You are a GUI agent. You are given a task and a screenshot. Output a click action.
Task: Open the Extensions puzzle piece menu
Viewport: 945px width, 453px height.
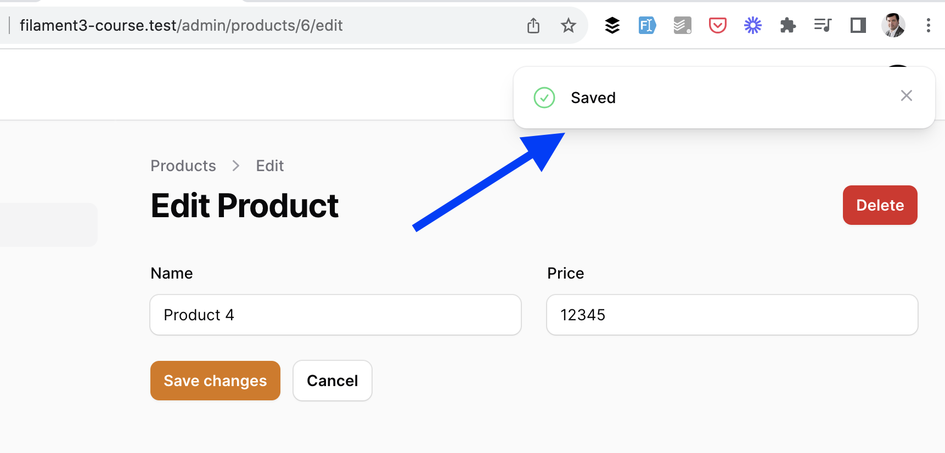coord(788,25)
